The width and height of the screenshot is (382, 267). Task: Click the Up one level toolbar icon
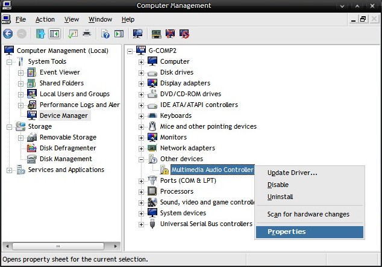tap(40, 34)
